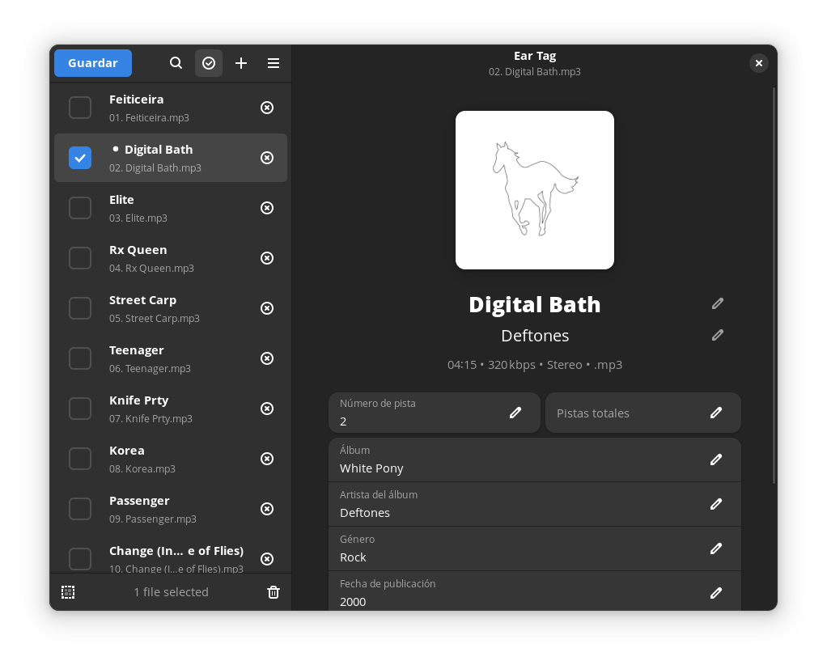
Task: Edit Fecha de publicación pencil icon
Action: click(715, 593)
